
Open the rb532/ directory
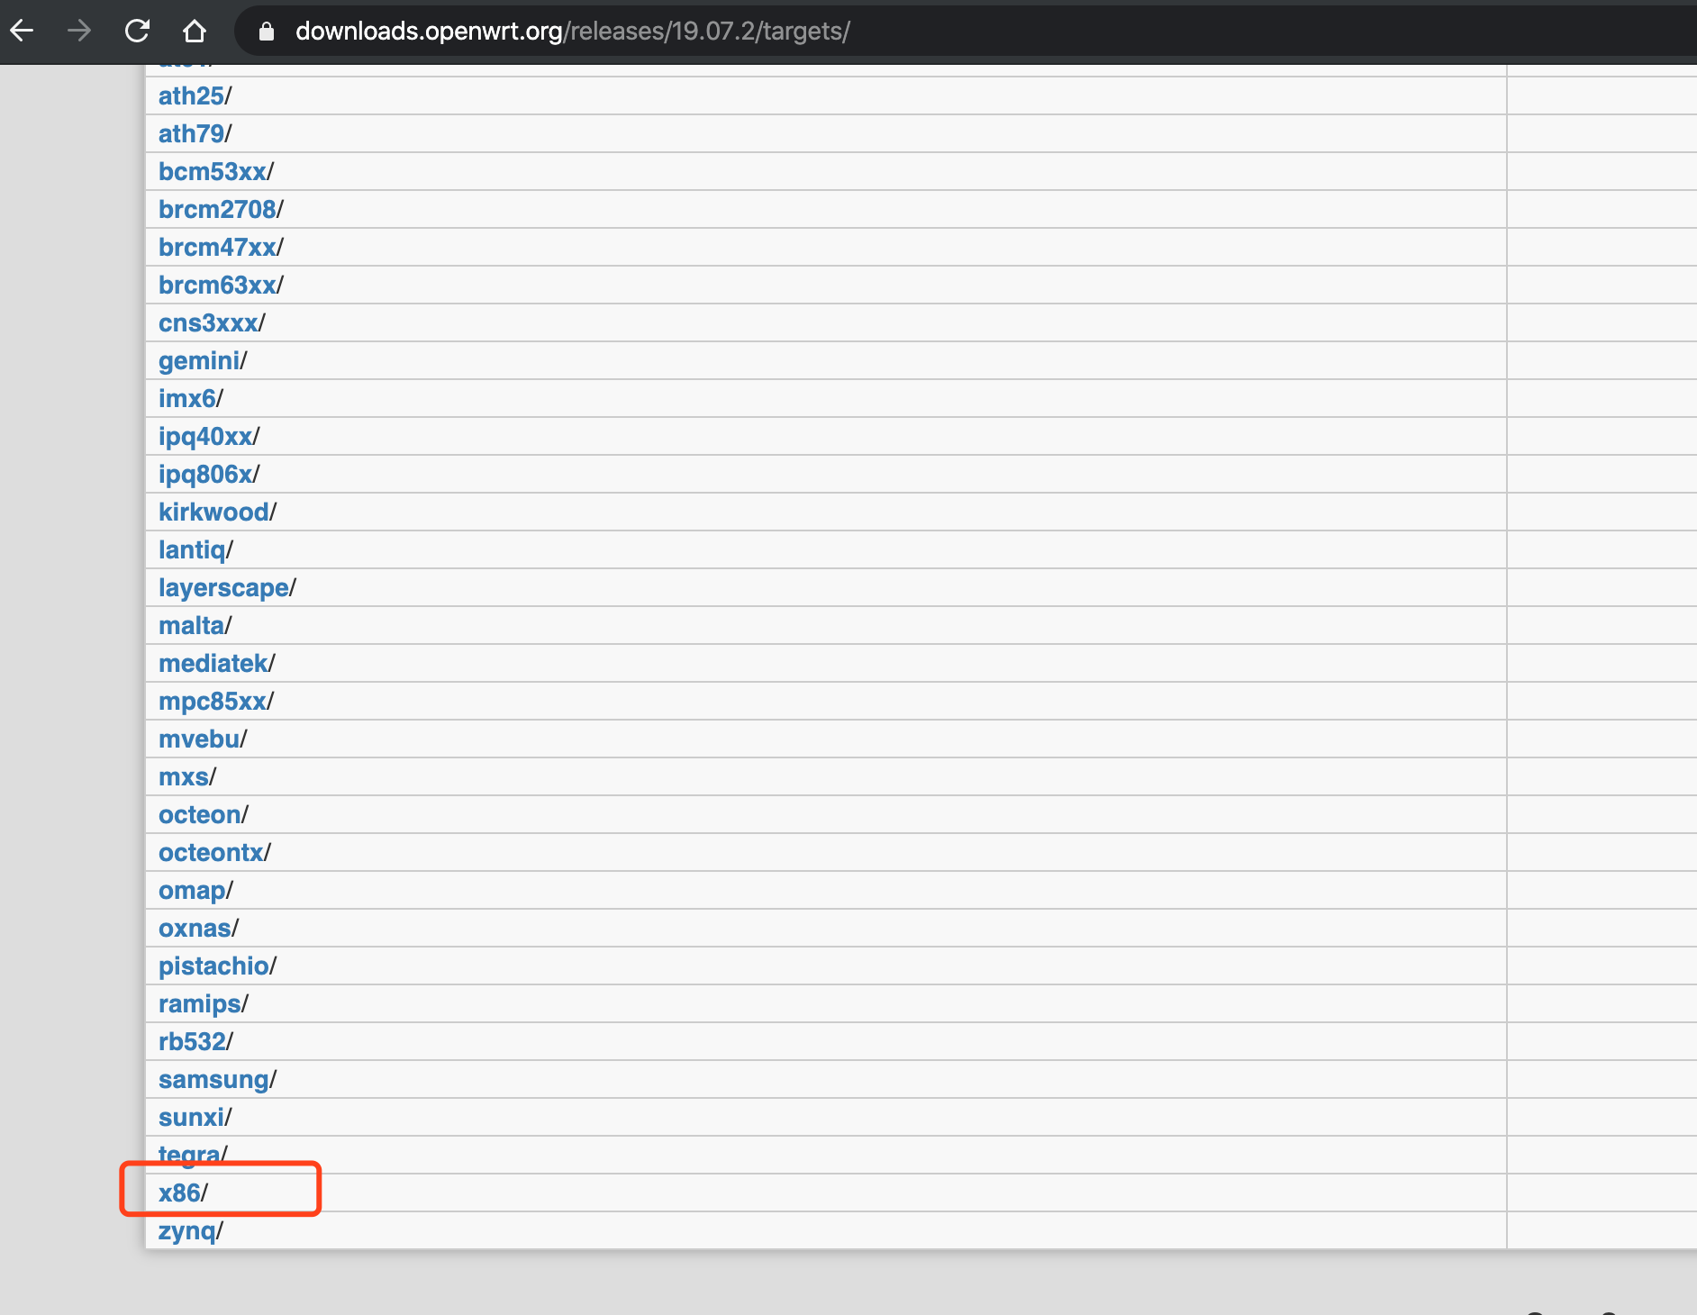click(192, 1041)
